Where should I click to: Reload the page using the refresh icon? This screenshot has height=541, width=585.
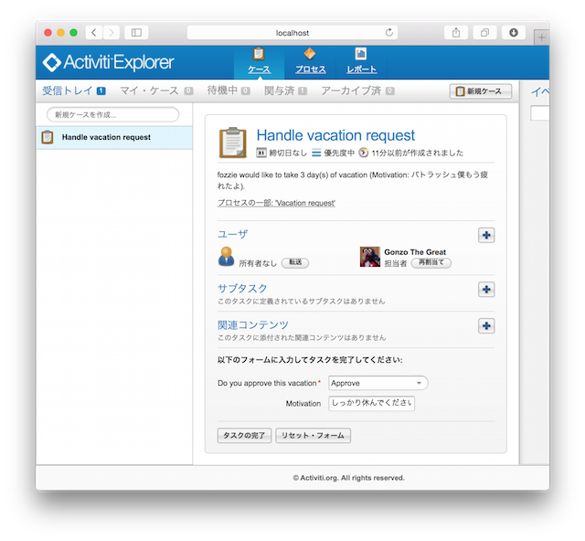[389, 33]
